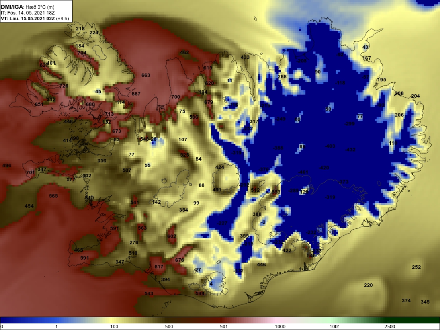
Task: Click the '1001' legend label
Action: coord(335,326)
